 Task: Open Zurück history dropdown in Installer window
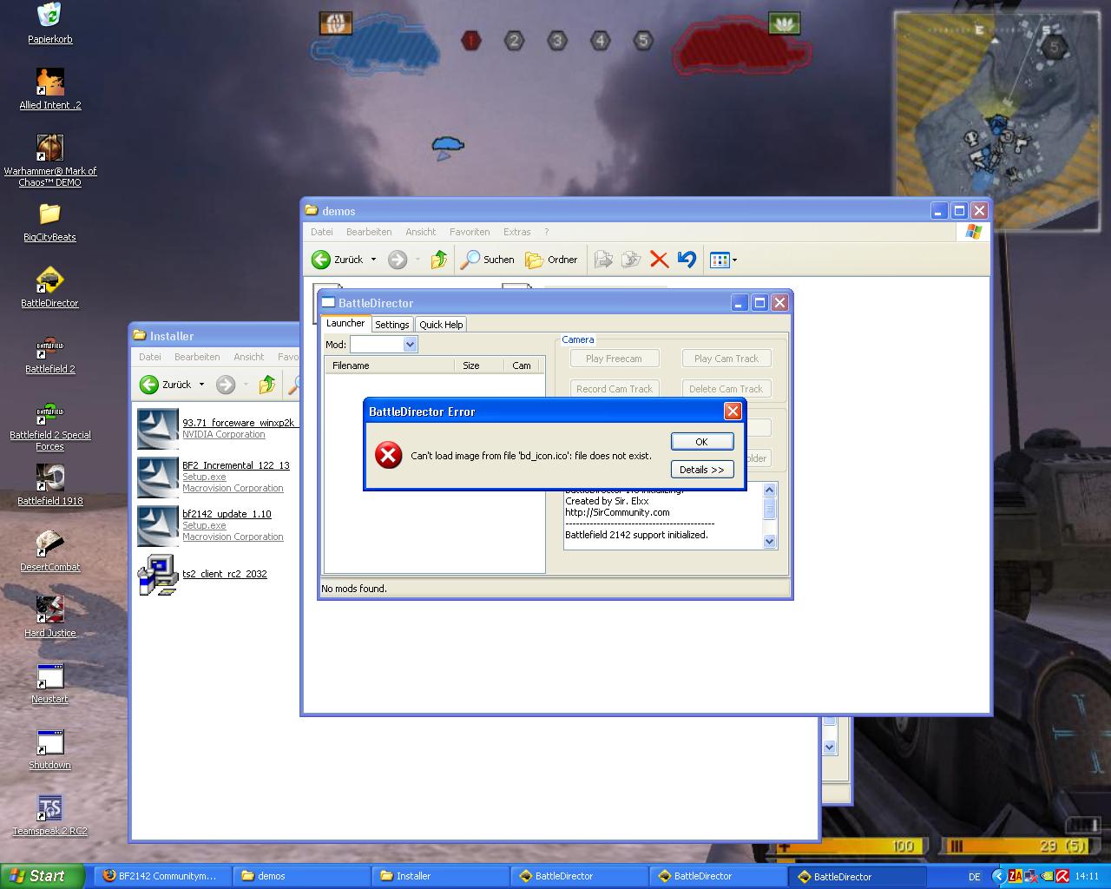[x=201, y=385]
